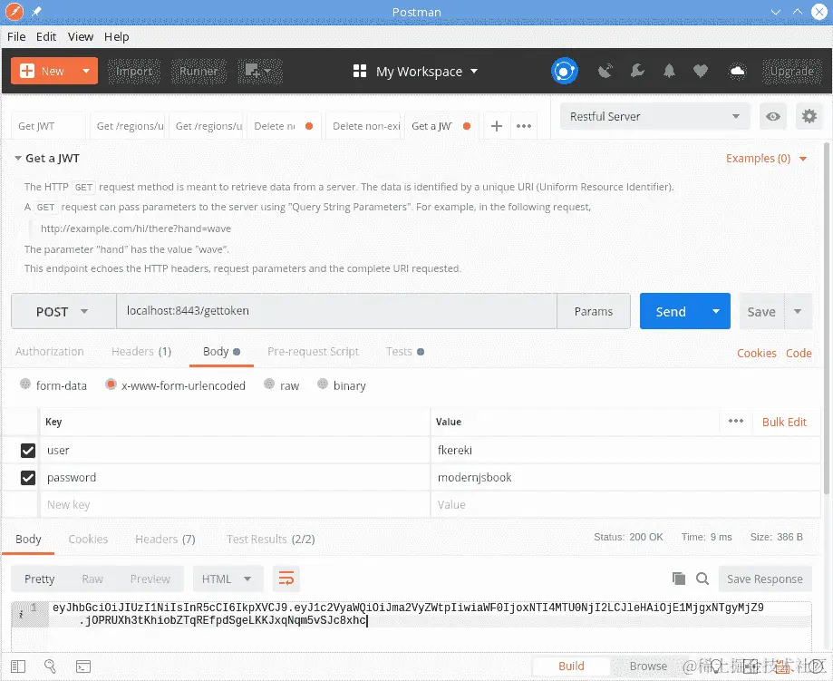This screenshot has width=833, height=681.
Task: Click the heart icon in header
Action: coord(701,71)
